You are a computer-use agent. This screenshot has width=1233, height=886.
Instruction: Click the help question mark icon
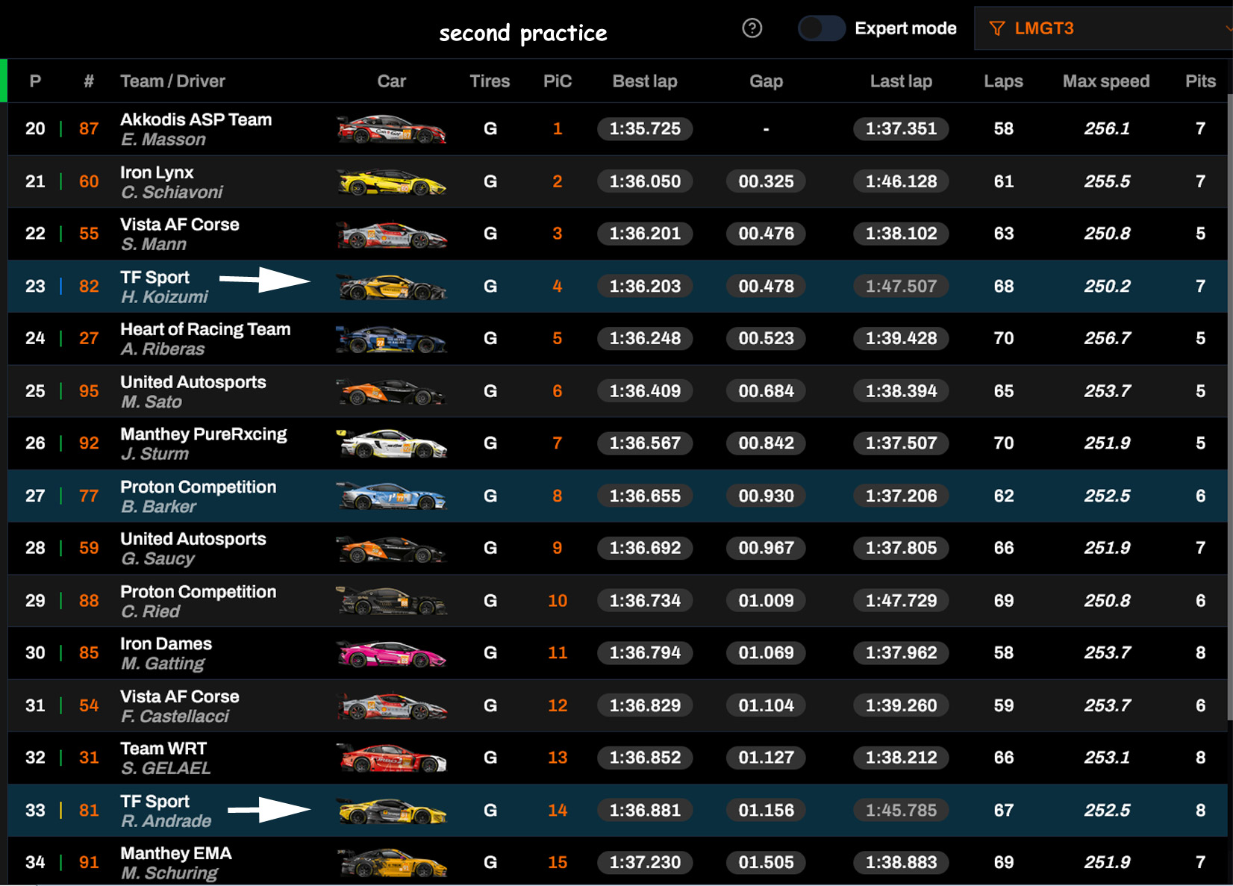point(752,28)
